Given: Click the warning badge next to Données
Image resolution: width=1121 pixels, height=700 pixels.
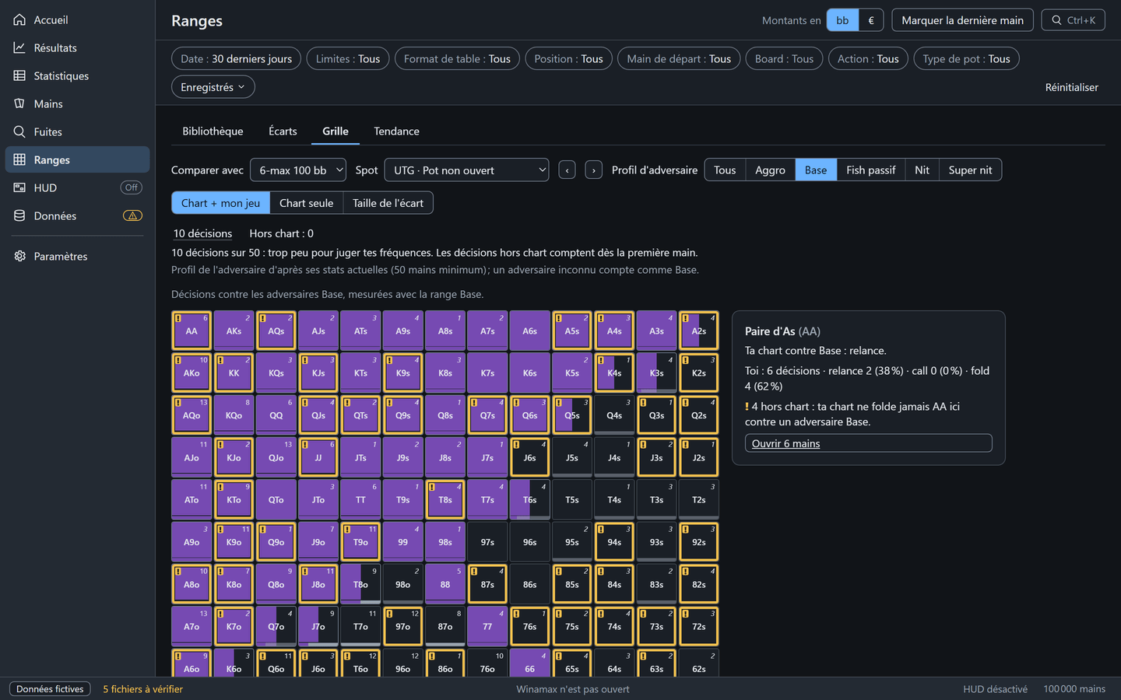Looking at the screenshot, I should [132, 215].
